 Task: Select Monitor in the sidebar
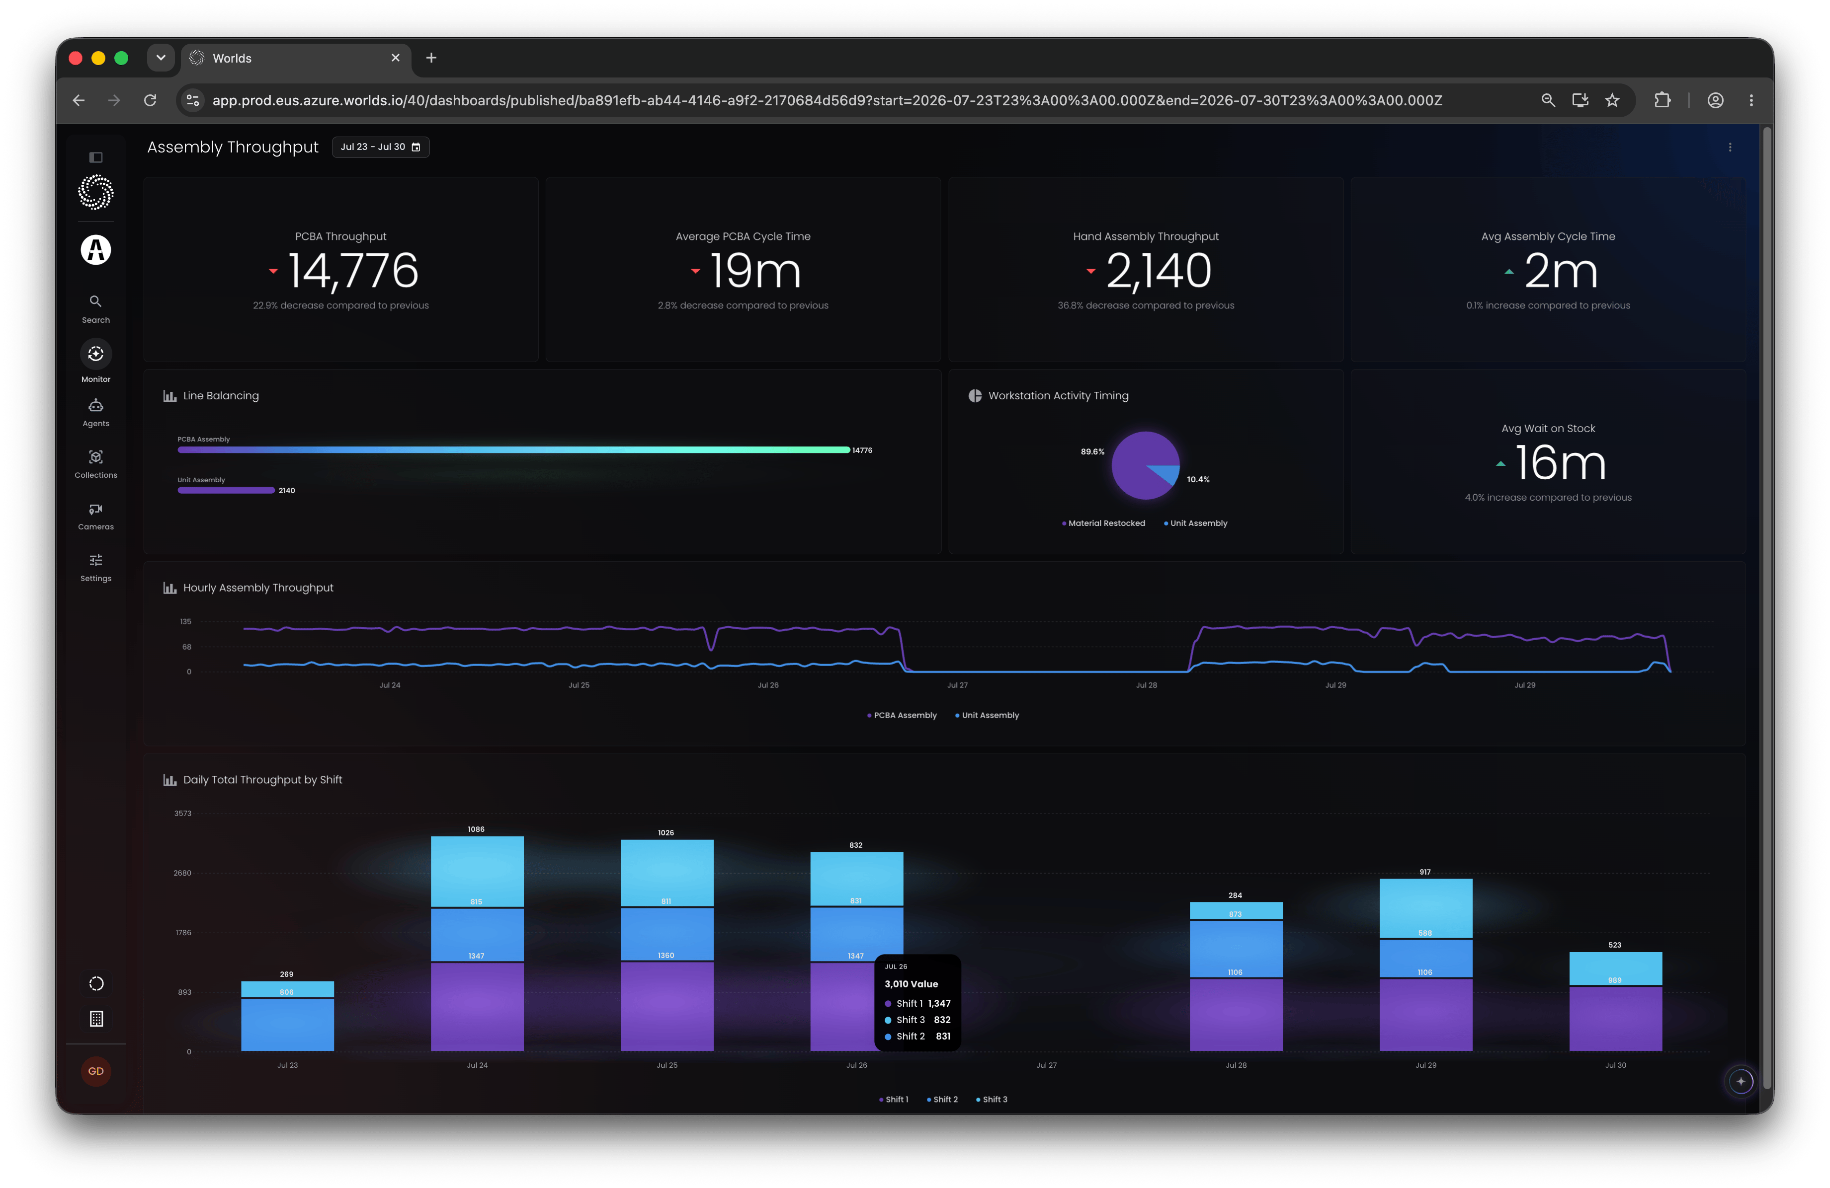(96, 361)
